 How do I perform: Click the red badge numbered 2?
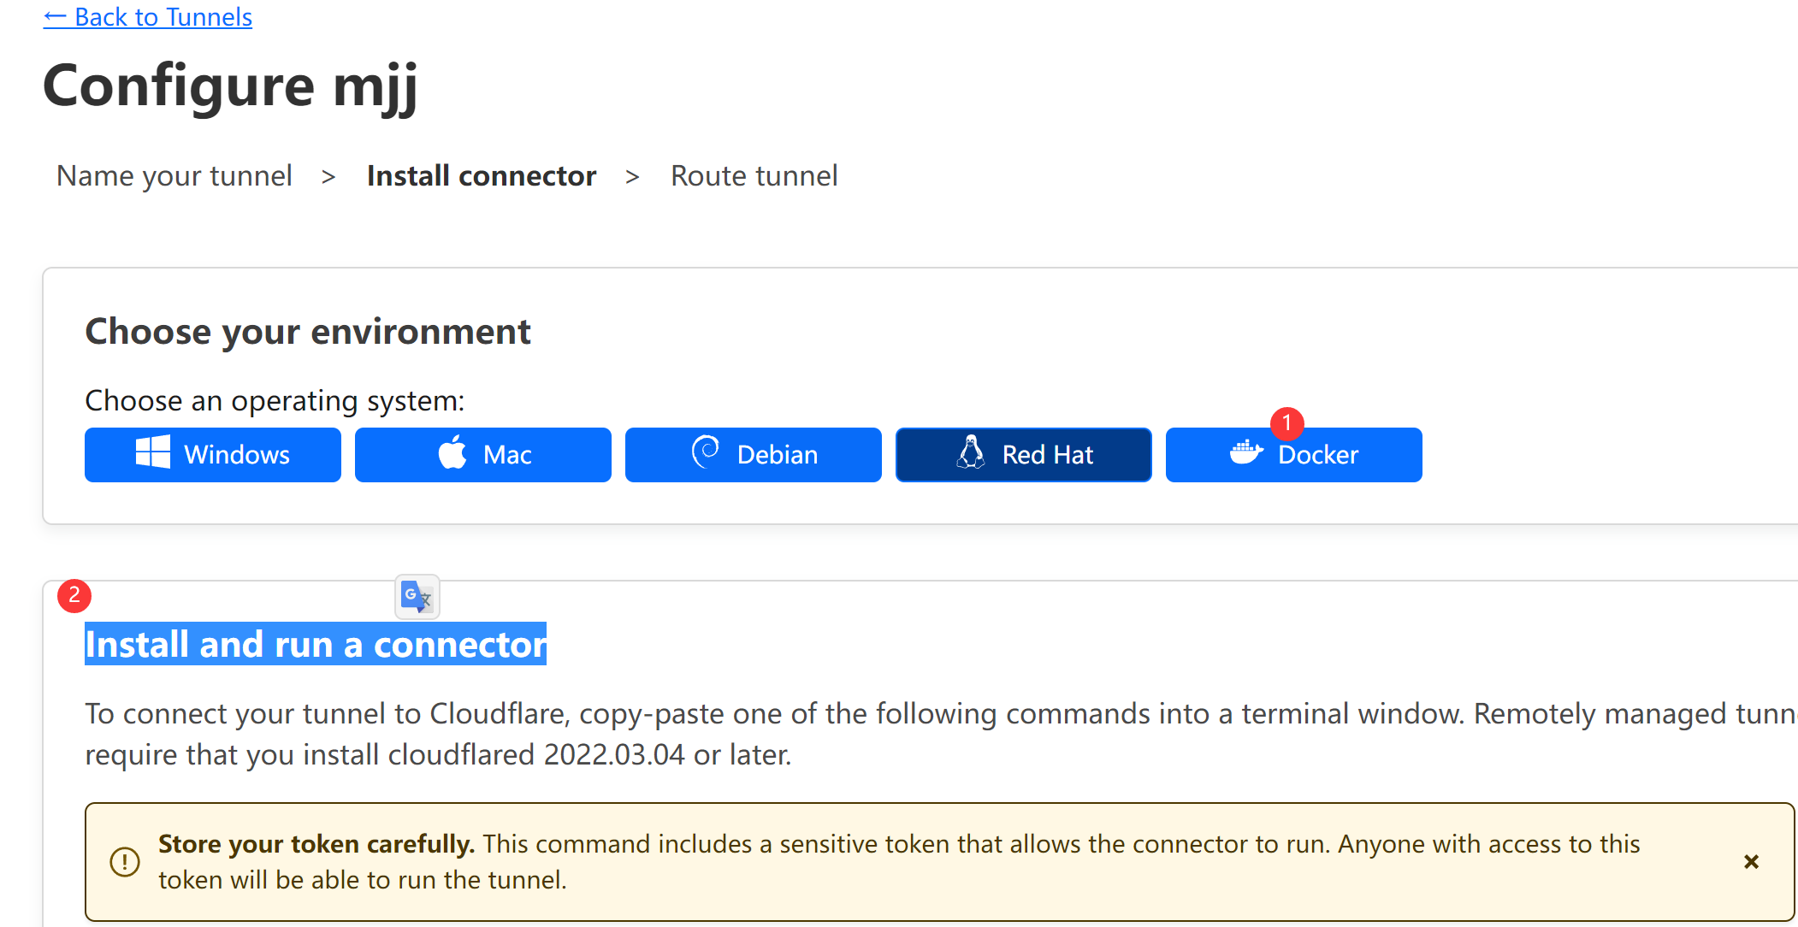click(74, 596)
